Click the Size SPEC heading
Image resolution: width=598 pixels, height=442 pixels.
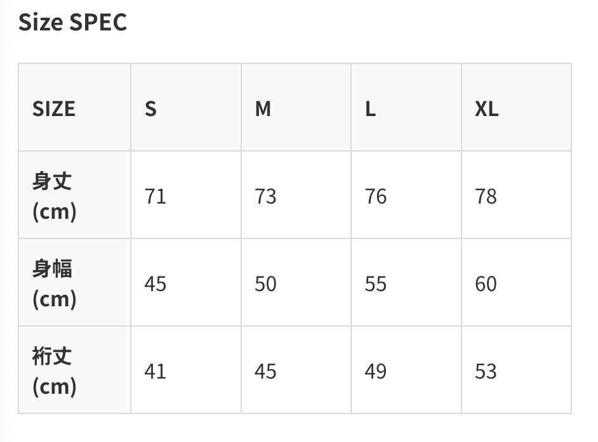tap(72, 22)
